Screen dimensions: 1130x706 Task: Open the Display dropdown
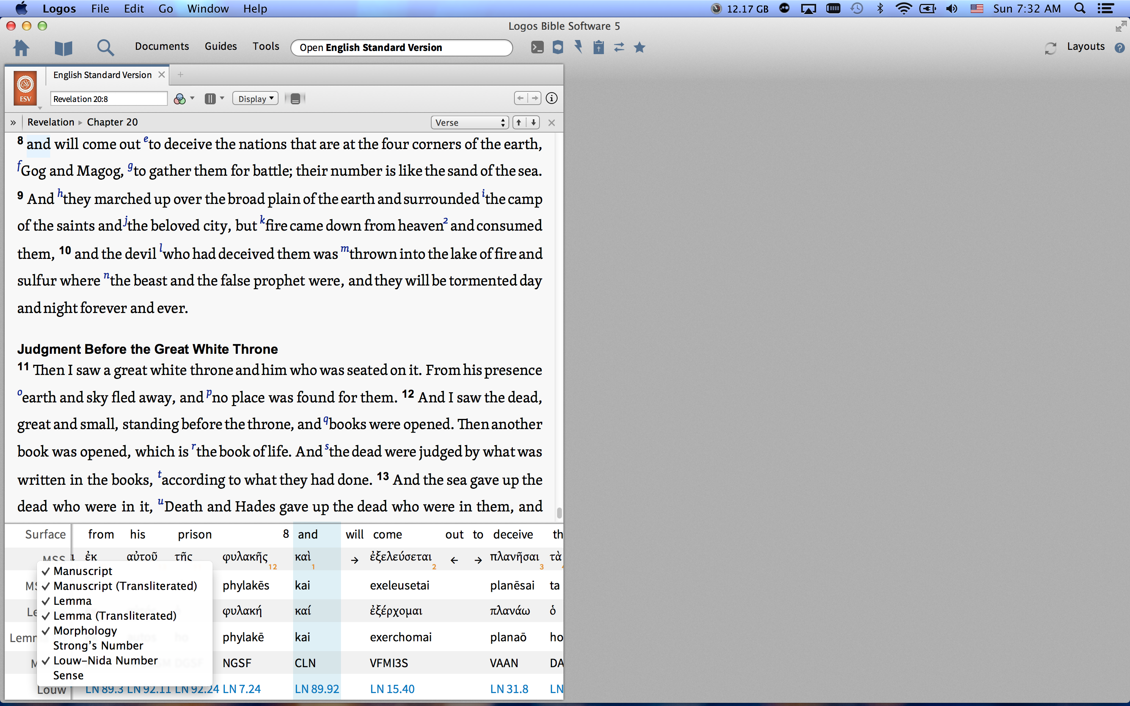(255, 98)
